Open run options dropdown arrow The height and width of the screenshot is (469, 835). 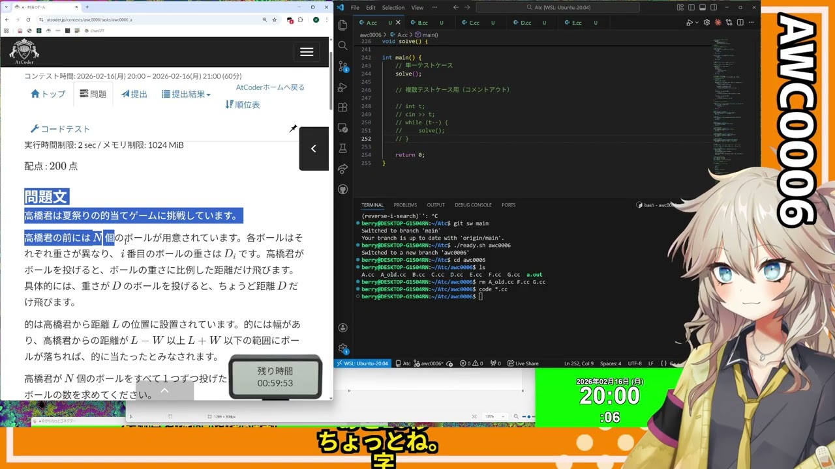click(x=696, y=22)
